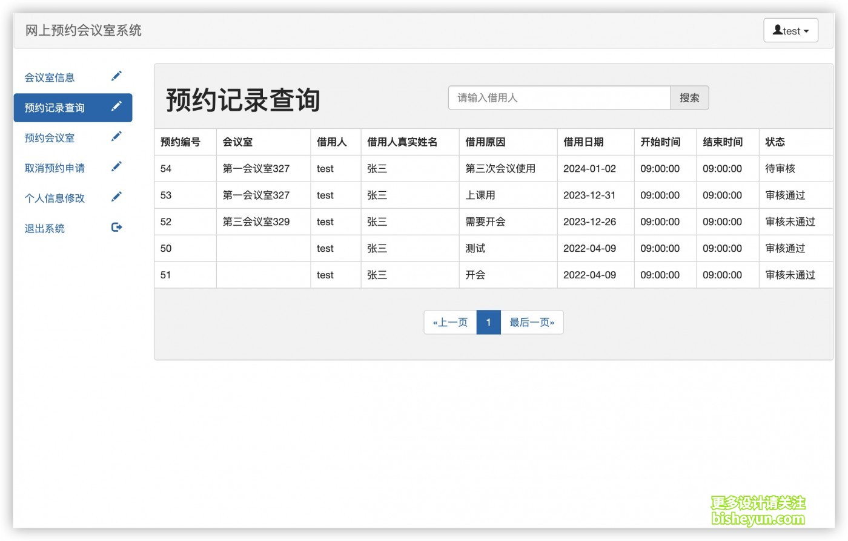Image resolution: width=848 pixels, height=541 pixels.
Task: Open the test user dropdown caret
Action: tap(806, 31)
